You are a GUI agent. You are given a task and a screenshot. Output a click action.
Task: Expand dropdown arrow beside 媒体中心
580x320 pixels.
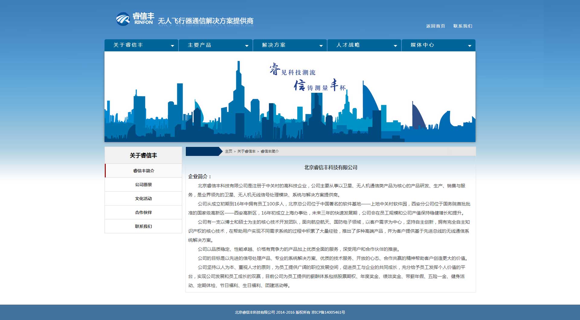point(470,46)
